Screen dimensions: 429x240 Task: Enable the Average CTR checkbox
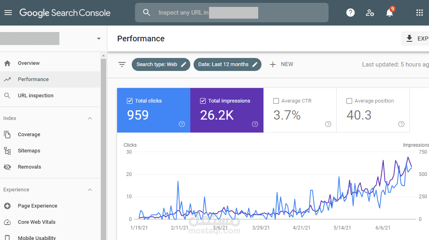276,101
